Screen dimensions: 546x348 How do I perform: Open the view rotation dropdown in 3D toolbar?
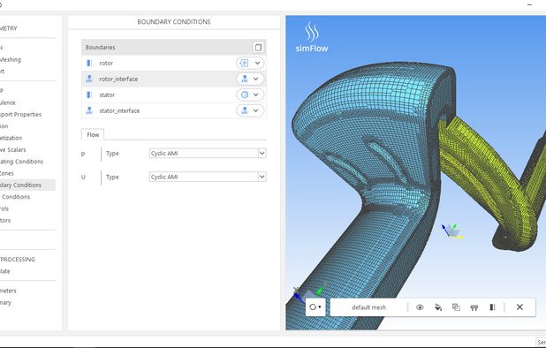point(315,307)
